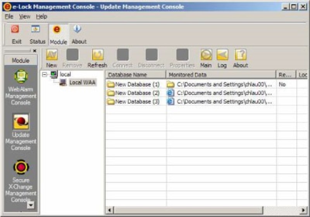This screenshot has width=310, height=217.
Task: Select the Module toolbar icon
Action: pos(57,29)
